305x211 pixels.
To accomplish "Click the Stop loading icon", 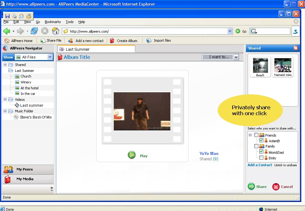I will pos(45,31).
